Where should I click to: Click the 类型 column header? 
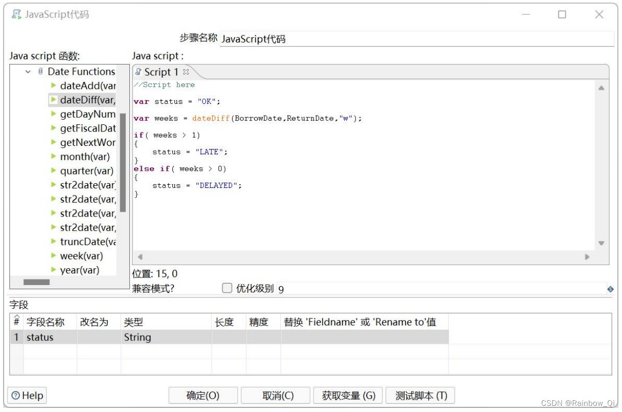(x=166, y=322)
